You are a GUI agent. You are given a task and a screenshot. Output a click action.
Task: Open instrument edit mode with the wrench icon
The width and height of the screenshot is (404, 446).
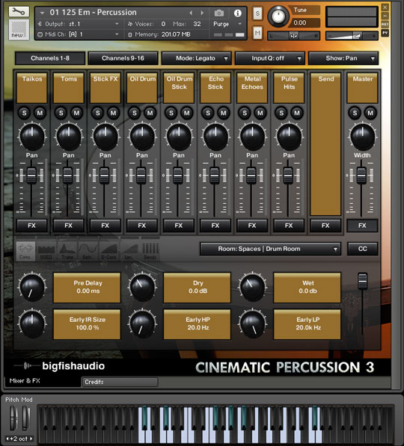coord(19,12)
